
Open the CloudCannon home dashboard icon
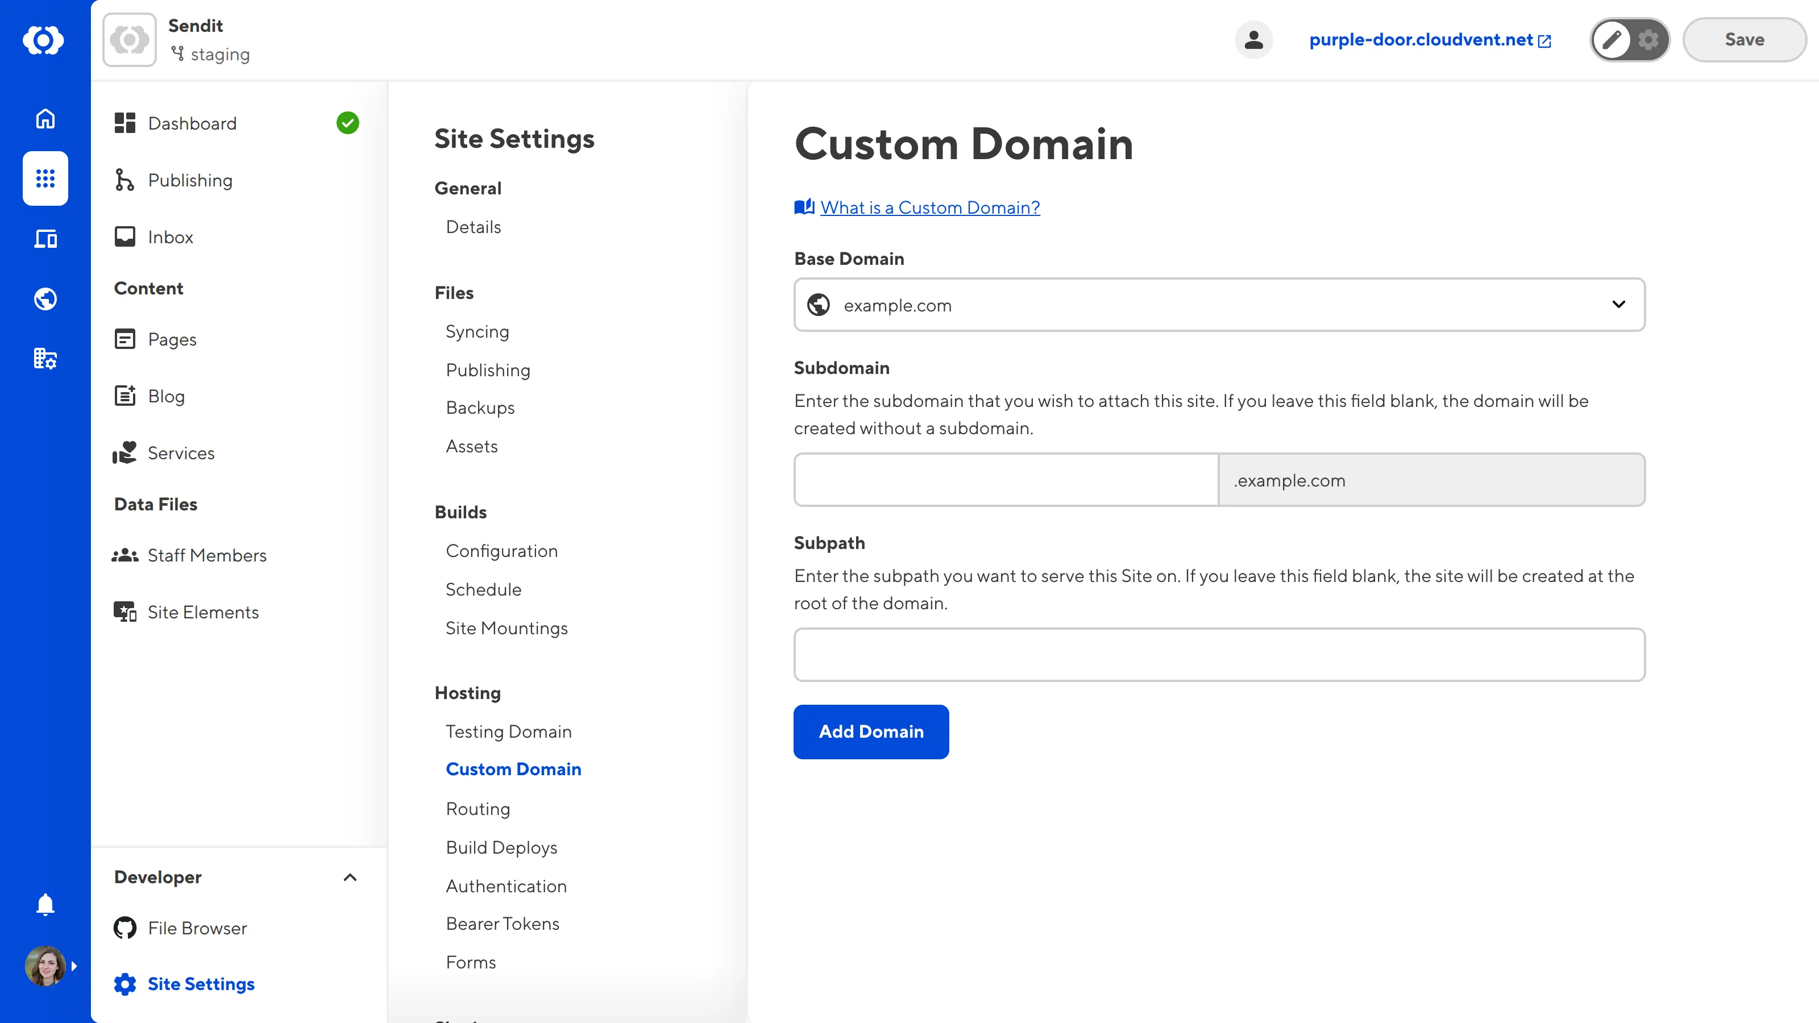point(44,119)
